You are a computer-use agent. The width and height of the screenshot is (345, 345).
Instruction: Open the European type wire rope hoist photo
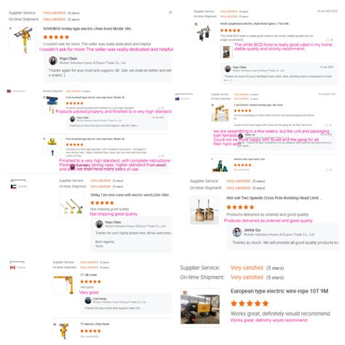pyautogui.click(x=200, y=307)
